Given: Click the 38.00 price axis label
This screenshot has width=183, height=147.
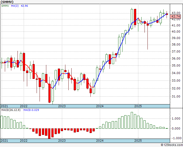Looking at the screenshot, I should 176,45.
